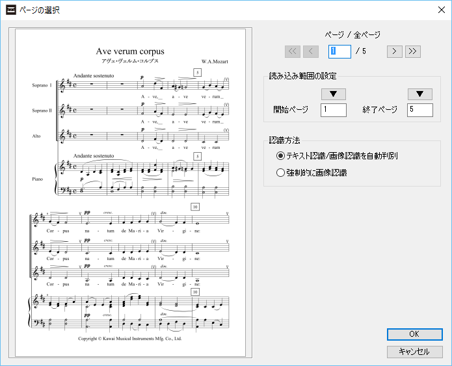This screenshot has width=452, height=366.
Task: Click the 開始ページ input field
Action: pos(334,110)
